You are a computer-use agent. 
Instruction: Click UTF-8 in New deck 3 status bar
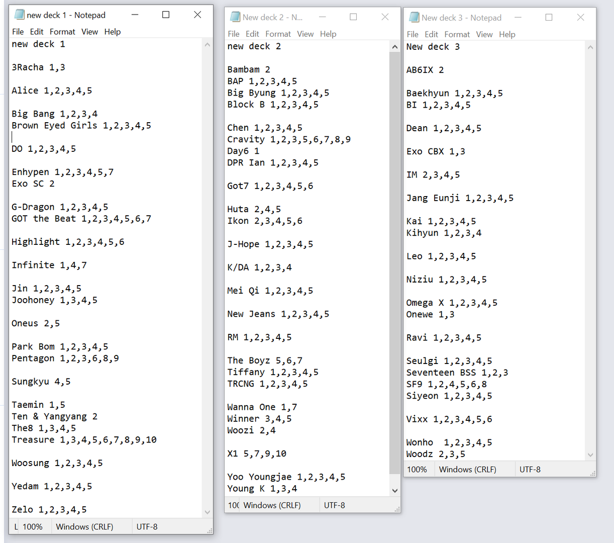(530, 470)
